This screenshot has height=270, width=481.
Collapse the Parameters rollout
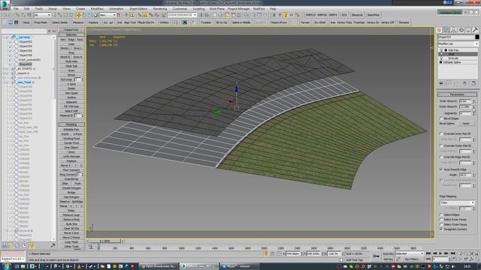[x=457, y=94]
